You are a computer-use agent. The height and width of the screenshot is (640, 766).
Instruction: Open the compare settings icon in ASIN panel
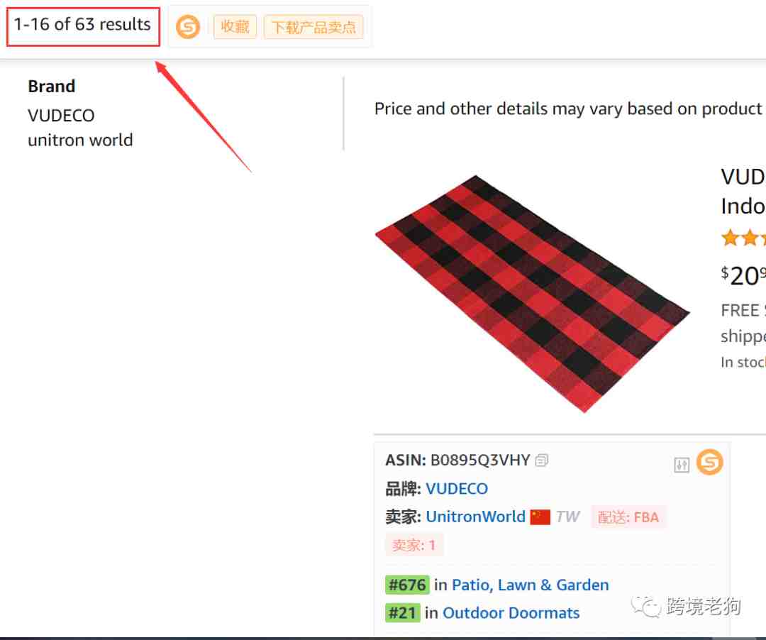click(x=682, y=465)
